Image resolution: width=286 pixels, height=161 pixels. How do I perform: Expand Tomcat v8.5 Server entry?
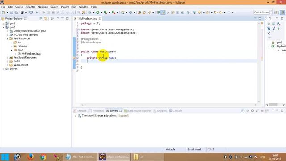click(76, 116)
